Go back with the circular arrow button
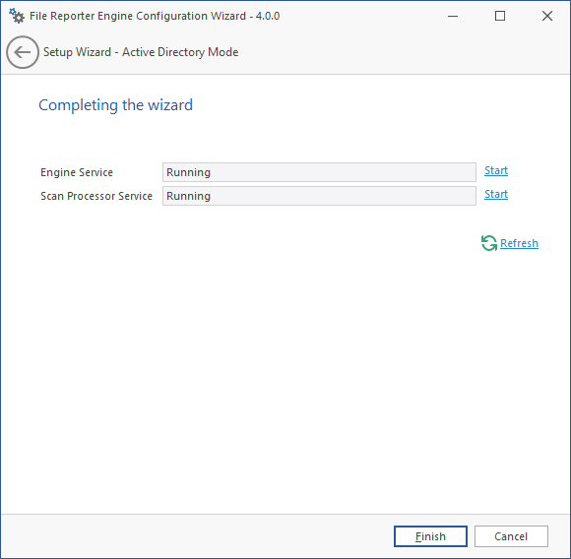 pos(23,52)
